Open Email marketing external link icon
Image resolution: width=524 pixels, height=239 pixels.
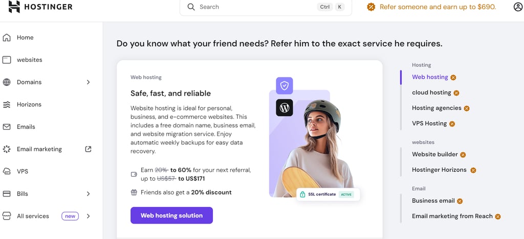click(x=88, y=149)
